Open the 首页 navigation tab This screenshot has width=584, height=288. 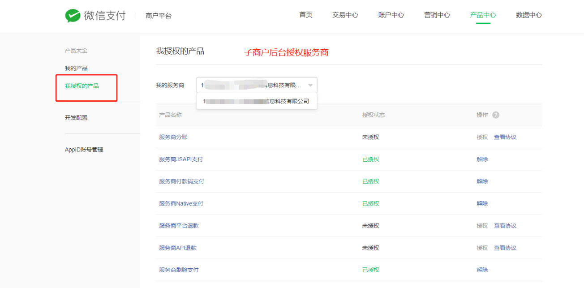click(305, 15)
